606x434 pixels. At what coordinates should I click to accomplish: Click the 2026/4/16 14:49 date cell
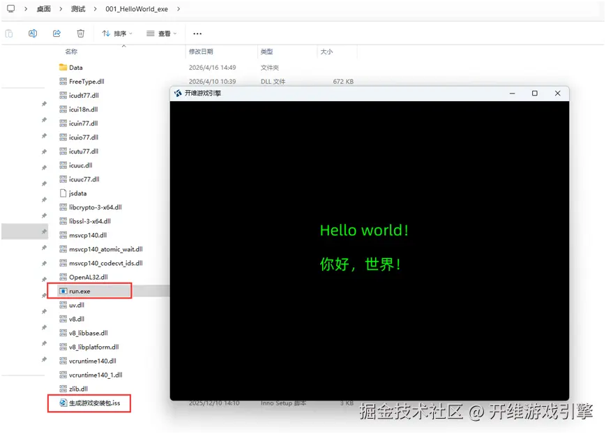pyautogui.click(x=212, y=67)
